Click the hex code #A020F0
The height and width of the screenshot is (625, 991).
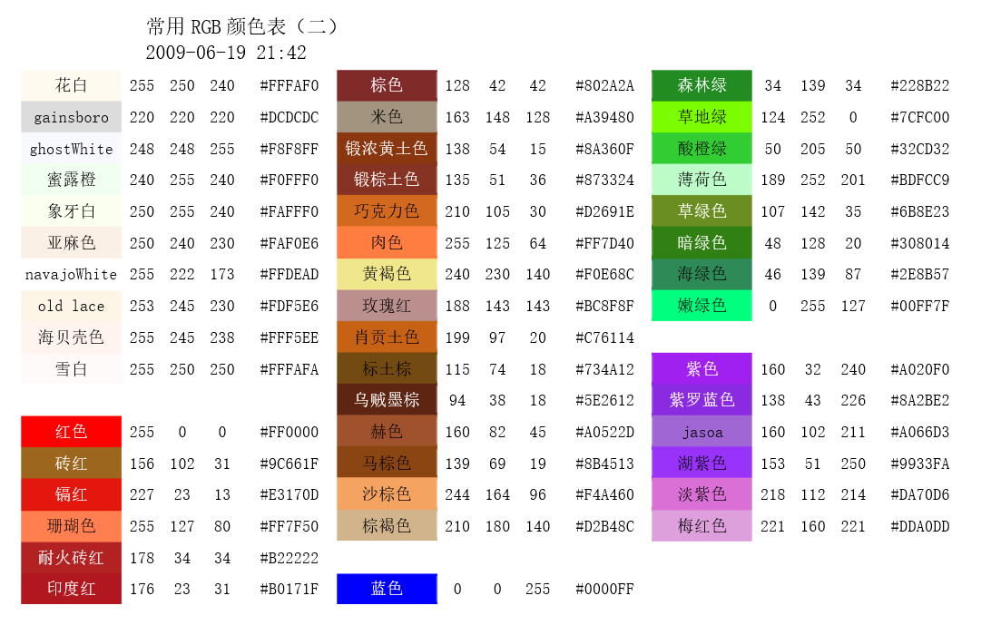click(918, 369)
